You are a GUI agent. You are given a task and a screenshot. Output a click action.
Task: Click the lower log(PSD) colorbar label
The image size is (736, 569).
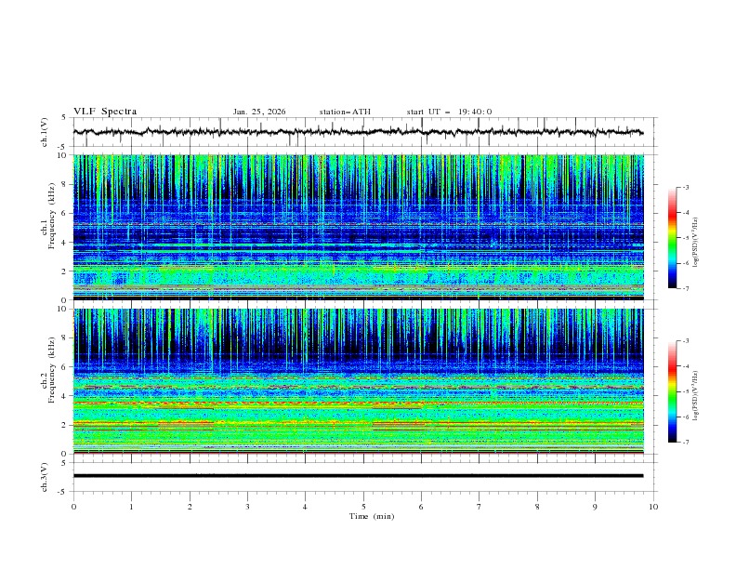click(696, 396)
